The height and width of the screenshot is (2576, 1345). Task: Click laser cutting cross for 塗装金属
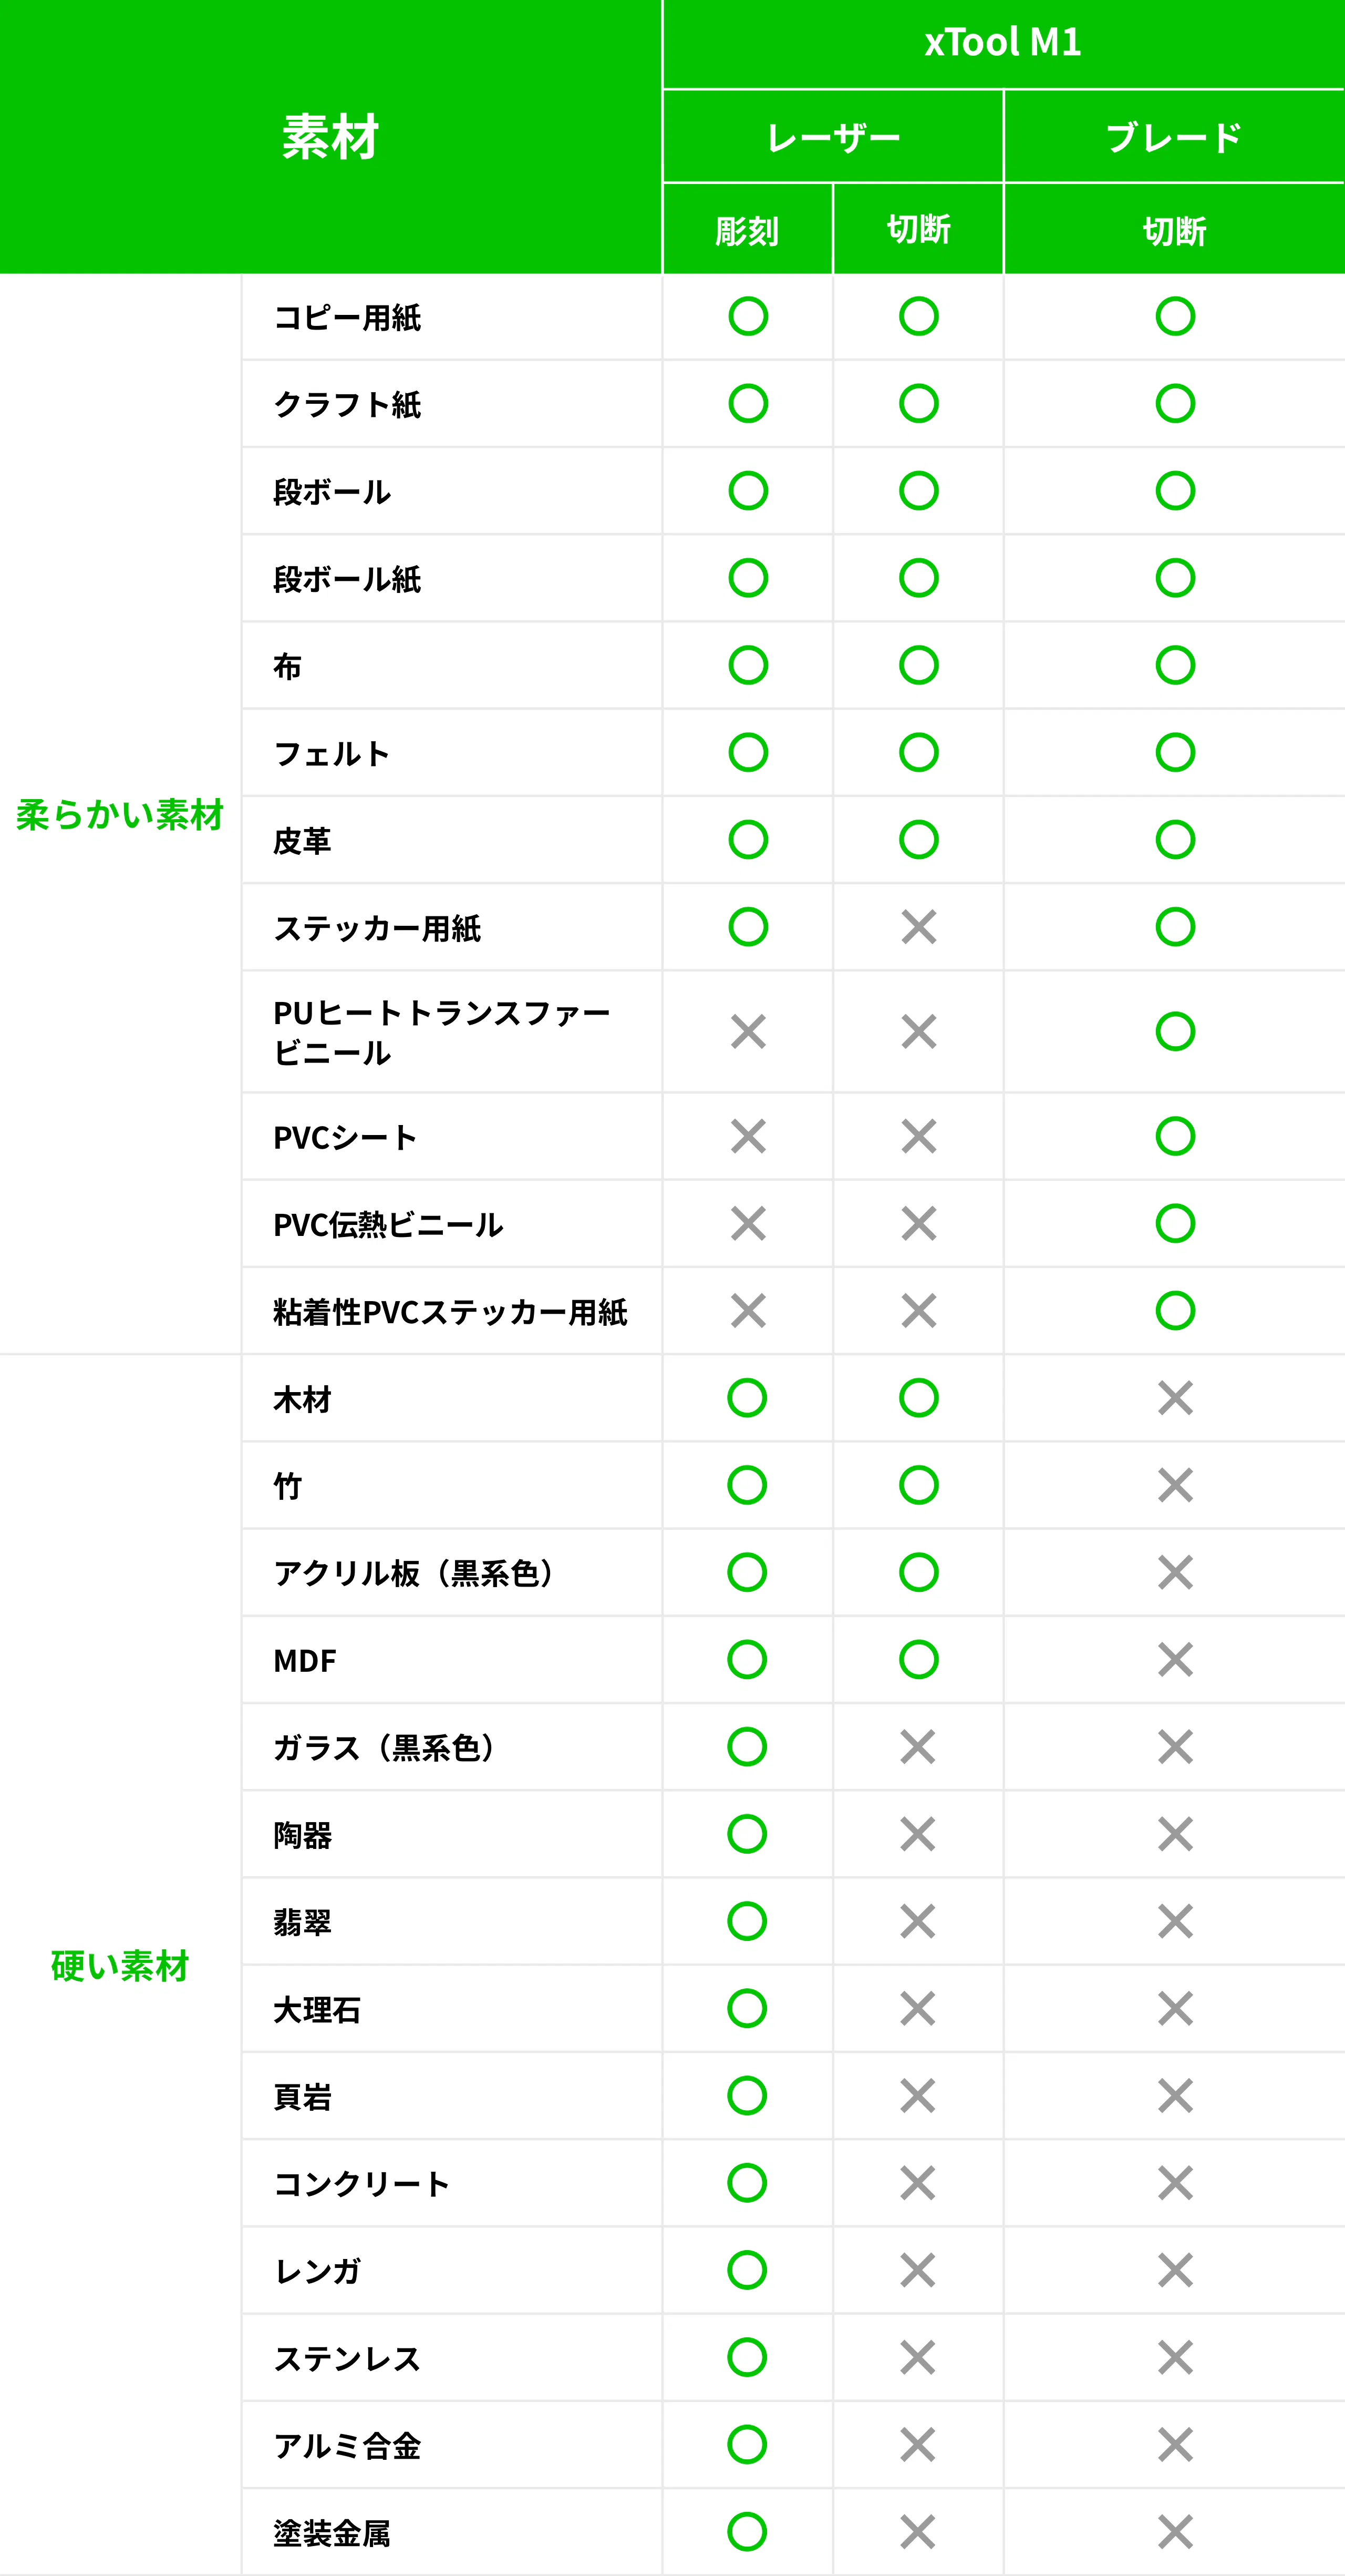tap(917, 2532)
